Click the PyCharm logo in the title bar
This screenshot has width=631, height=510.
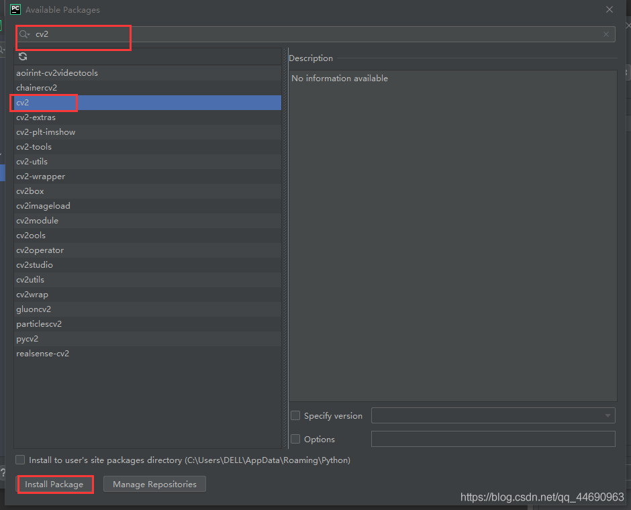click(15, 9)
